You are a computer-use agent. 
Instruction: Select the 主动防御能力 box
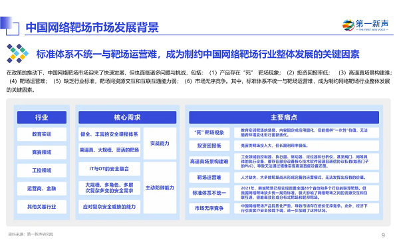[x=160, y=187]
